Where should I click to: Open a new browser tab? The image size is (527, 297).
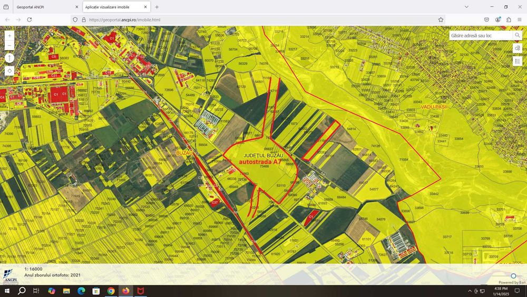157,7
